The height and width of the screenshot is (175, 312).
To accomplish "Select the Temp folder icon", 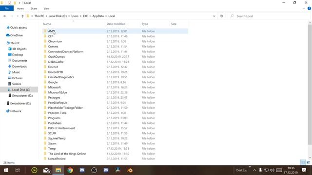I will pyautogui.click(x=45, y=149).
